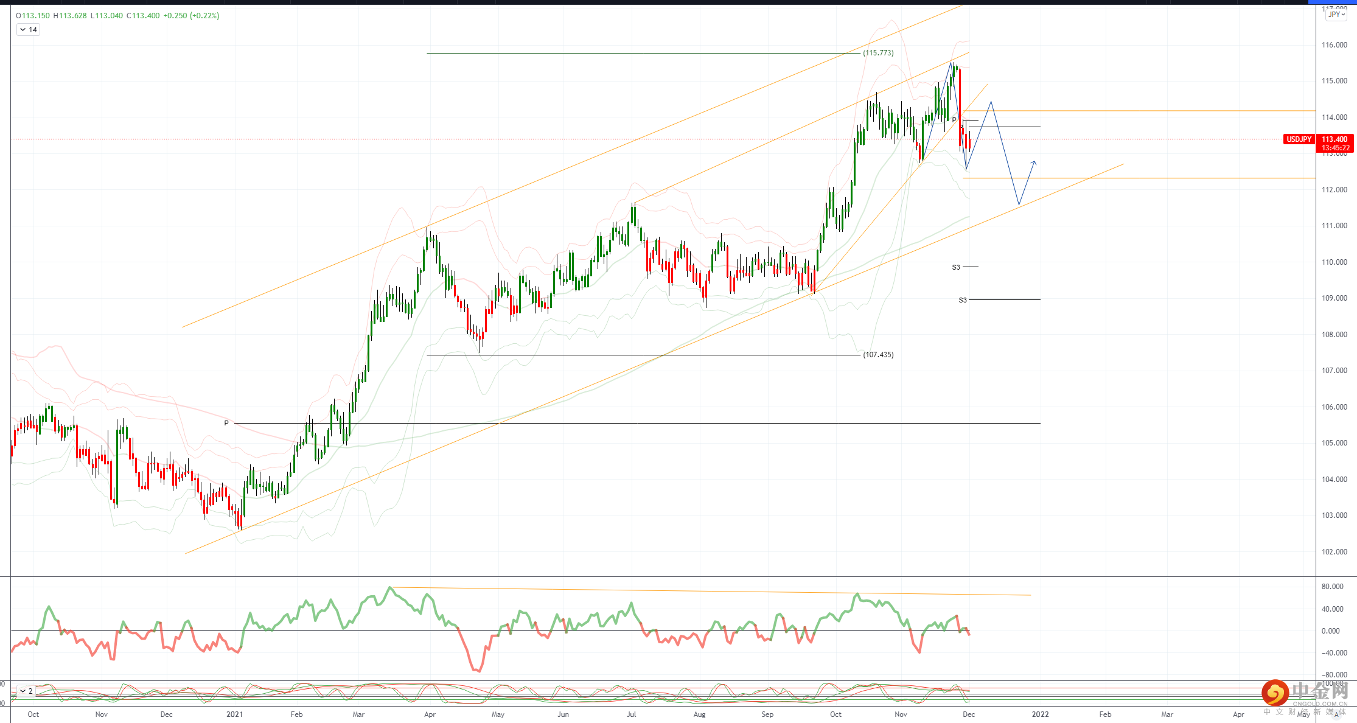Click the red USDJPY symbol label
Viewport: 1357px width, 723px height.
(1299, 139)
